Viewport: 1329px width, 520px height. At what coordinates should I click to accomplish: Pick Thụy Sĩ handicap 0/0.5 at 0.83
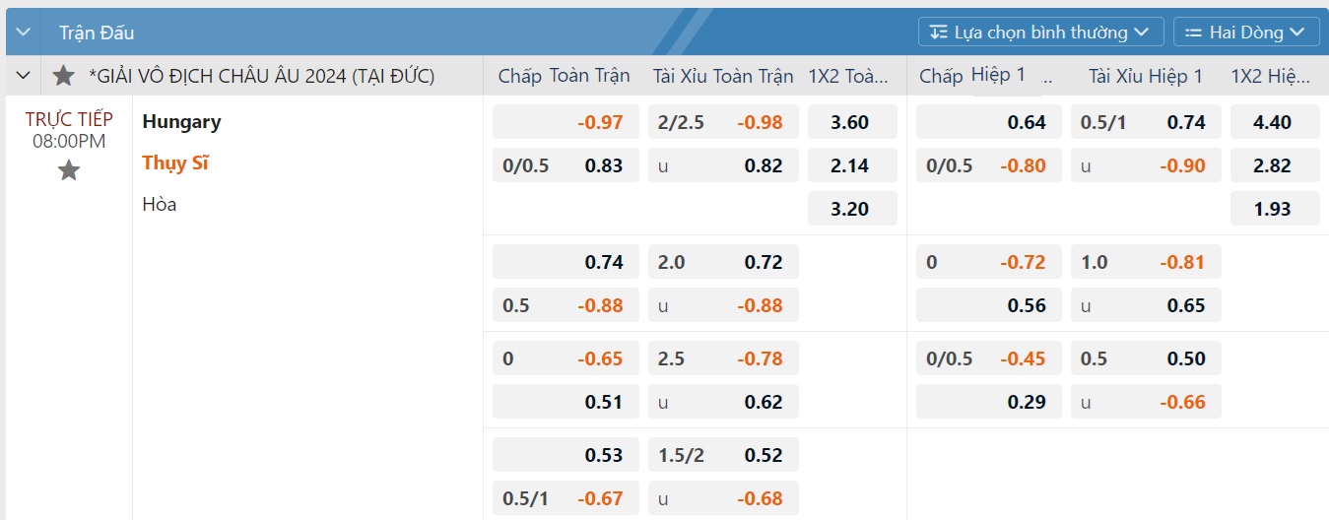tap(565, 166)
